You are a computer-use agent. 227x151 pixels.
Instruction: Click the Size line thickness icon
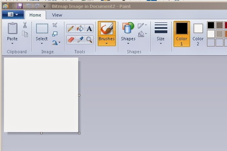click(161, 28)
